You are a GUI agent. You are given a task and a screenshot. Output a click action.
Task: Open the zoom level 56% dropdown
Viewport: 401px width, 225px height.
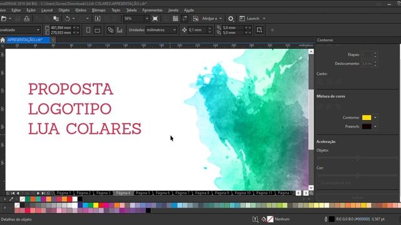point(147,19)
